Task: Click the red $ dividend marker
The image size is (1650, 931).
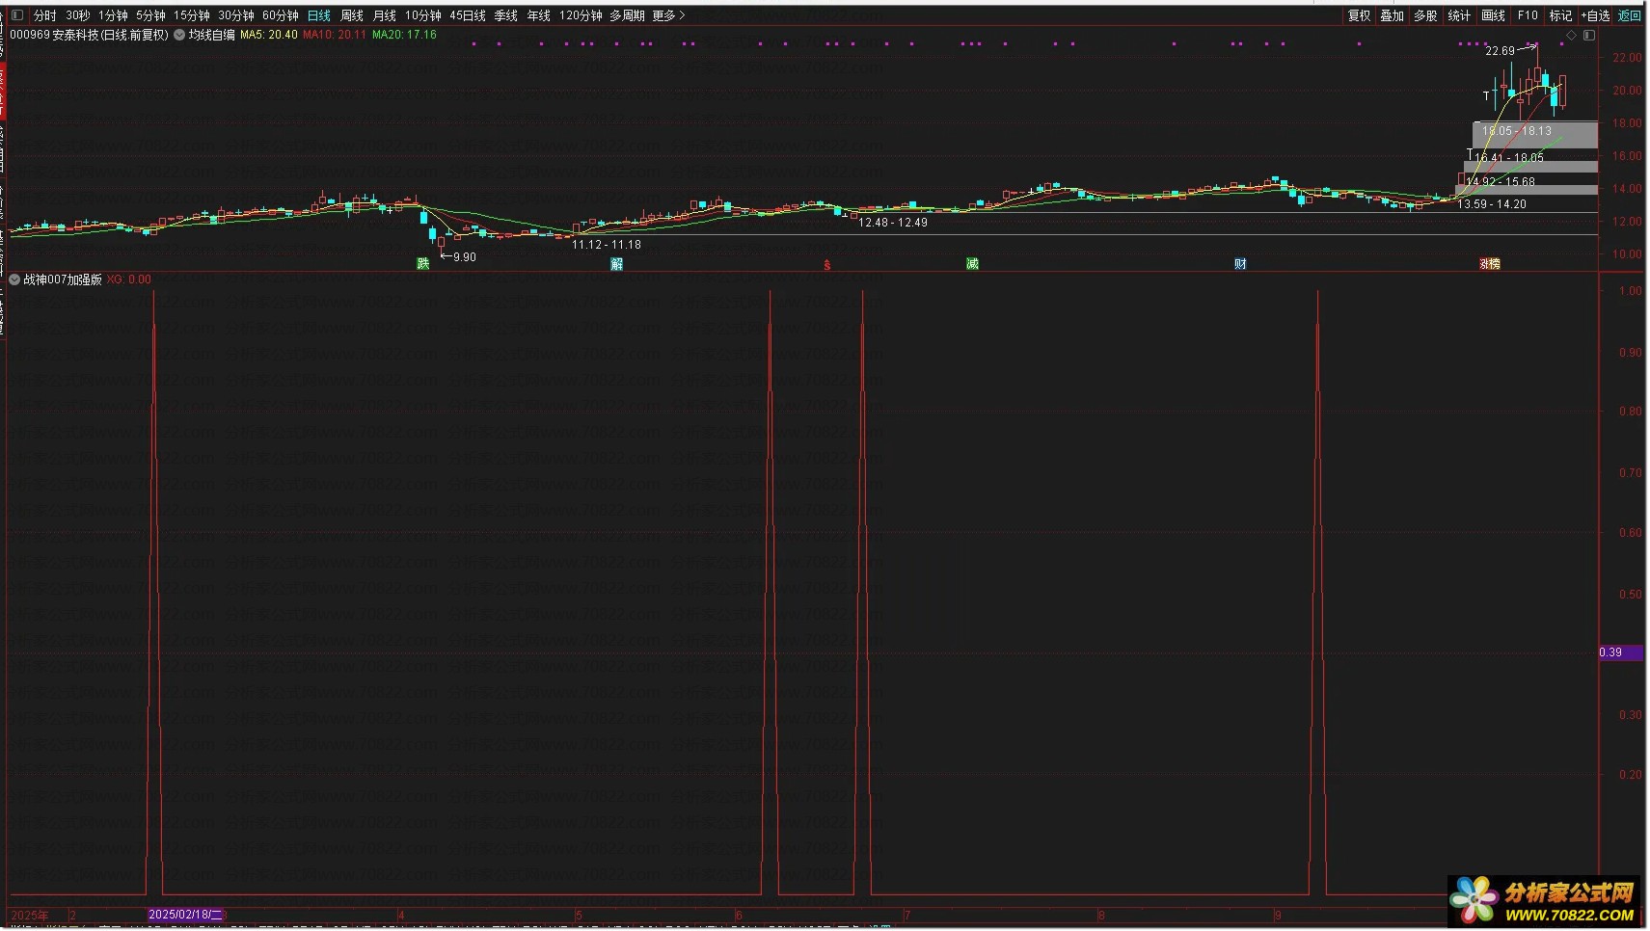Action: pos(826,265)
